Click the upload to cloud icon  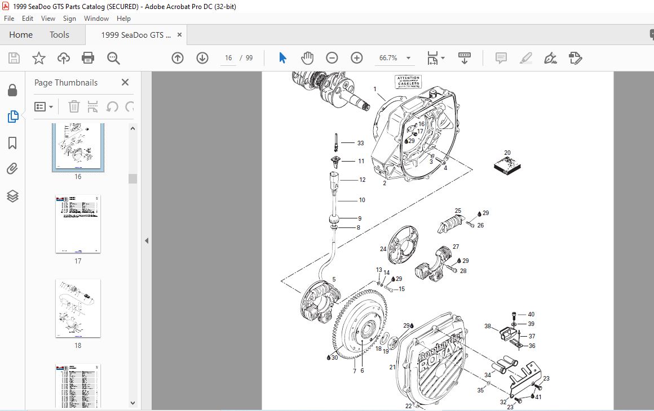[x=63, y=58]
